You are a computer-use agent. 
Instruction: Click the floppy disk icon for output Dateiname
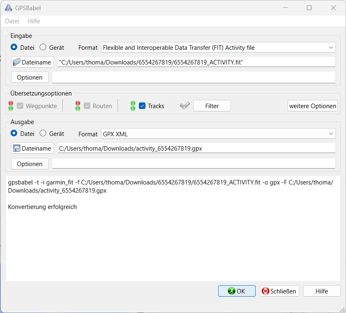[16, 149]
